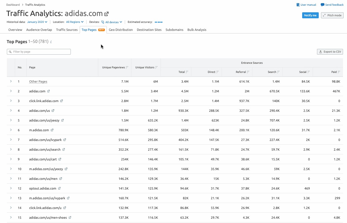Viewport: 347px width, 223px height.
Task: Switch to Subdomains tab
Action: tap(174, 30)
